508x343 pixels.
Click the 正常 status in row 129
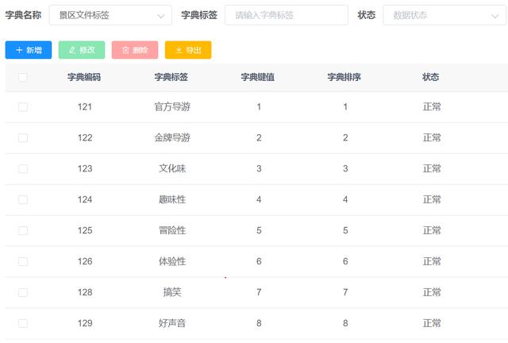point(432,323)
